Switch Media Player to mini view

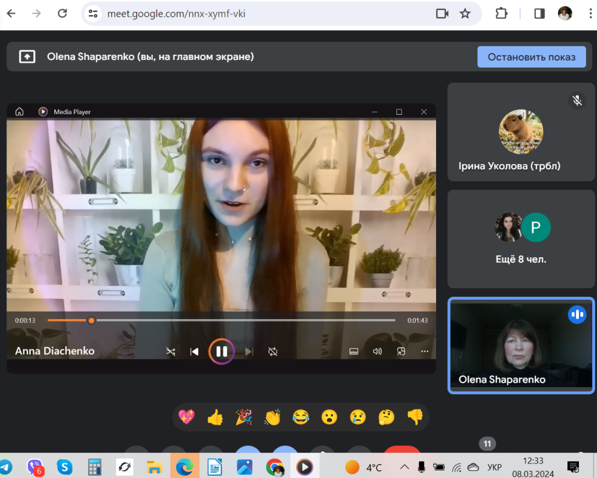click(401, 352)
